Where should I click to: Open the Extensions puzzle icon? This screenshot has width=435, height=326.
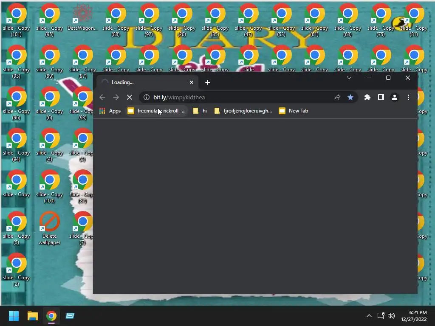[x=367, y=97]
